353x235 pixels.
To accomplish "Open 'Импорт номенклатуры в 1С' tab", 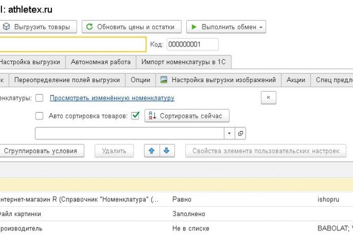I will point(183,62).
